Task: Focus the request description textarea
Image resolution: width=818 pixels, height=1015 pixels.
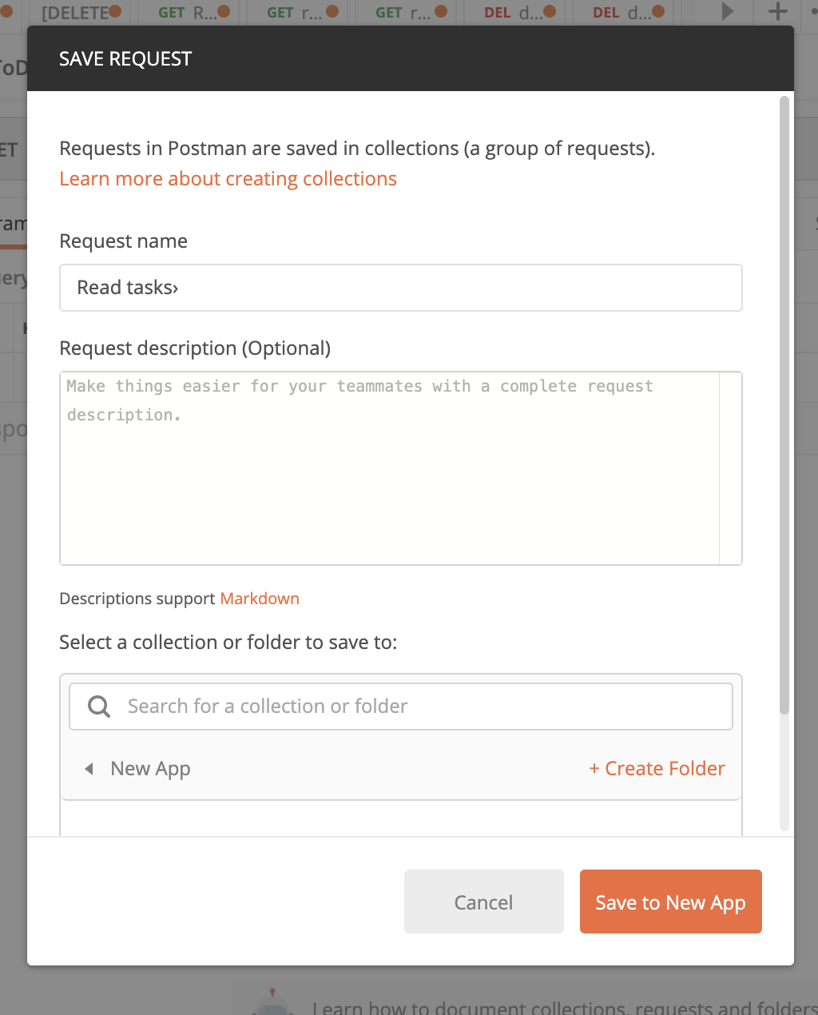Action: pos(401,468)
